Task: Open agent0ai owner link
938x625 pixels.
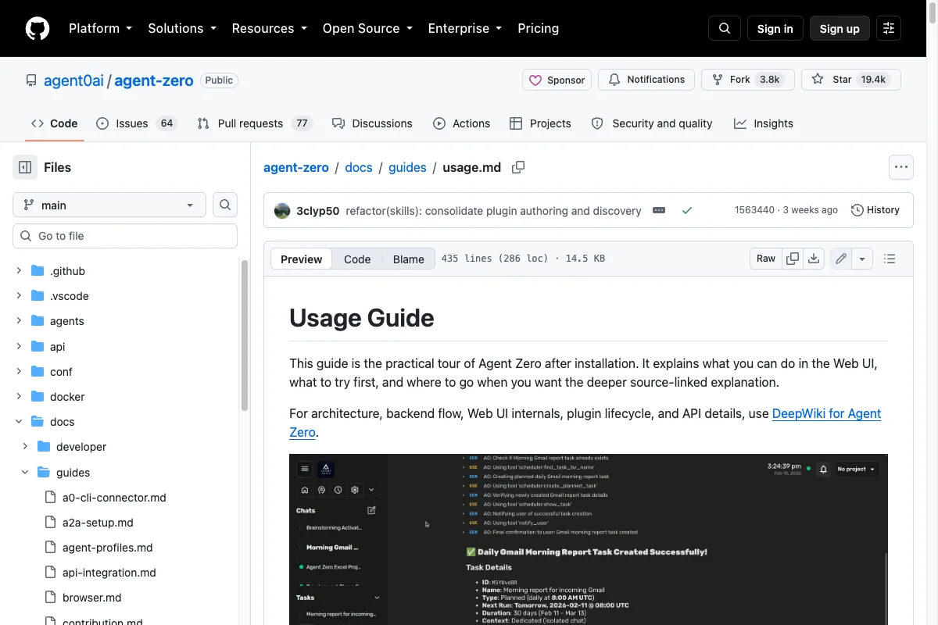Action: (73, 80)
